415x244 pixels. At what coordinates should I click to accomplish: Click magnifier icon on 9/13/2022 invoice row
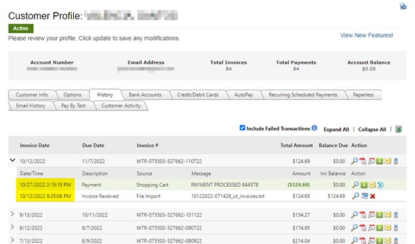354,215
